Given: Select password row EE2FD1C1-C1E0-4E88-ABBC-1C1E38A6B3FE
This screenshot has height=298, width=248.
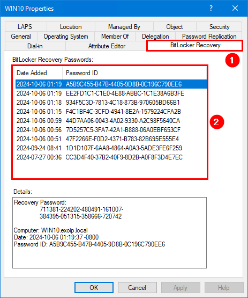Looking at the screenshot, I should click(111, 93).
